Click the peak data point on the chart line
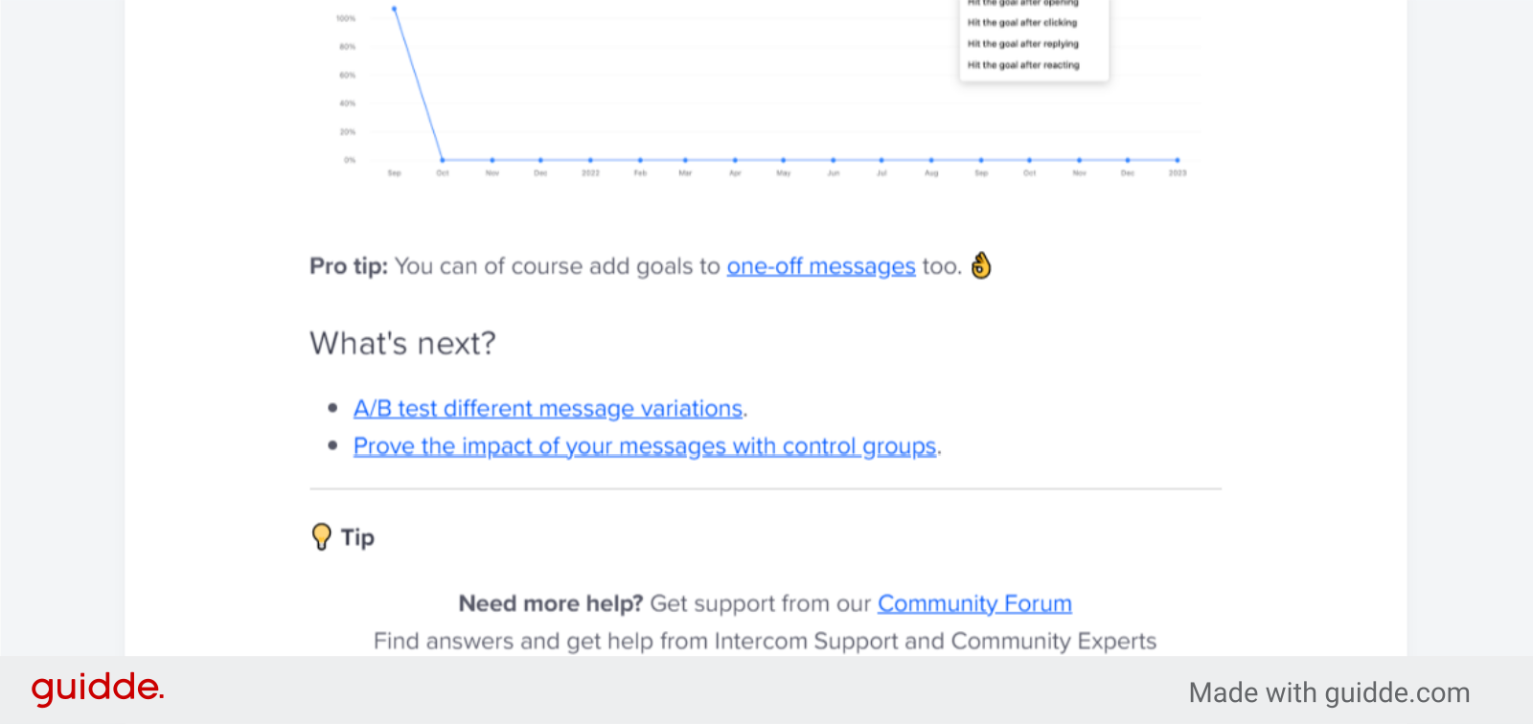1533x724 pixels. pos(394,10)
